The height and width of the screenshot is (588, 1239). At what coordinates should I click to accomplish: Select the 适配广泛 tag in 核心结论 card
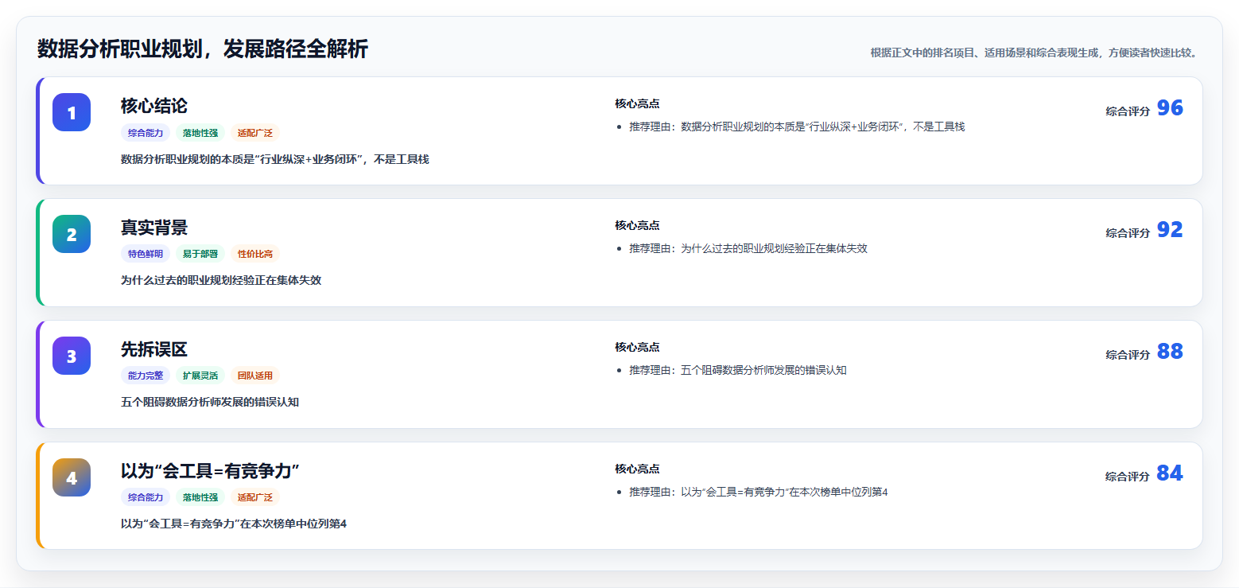(255, 133)
